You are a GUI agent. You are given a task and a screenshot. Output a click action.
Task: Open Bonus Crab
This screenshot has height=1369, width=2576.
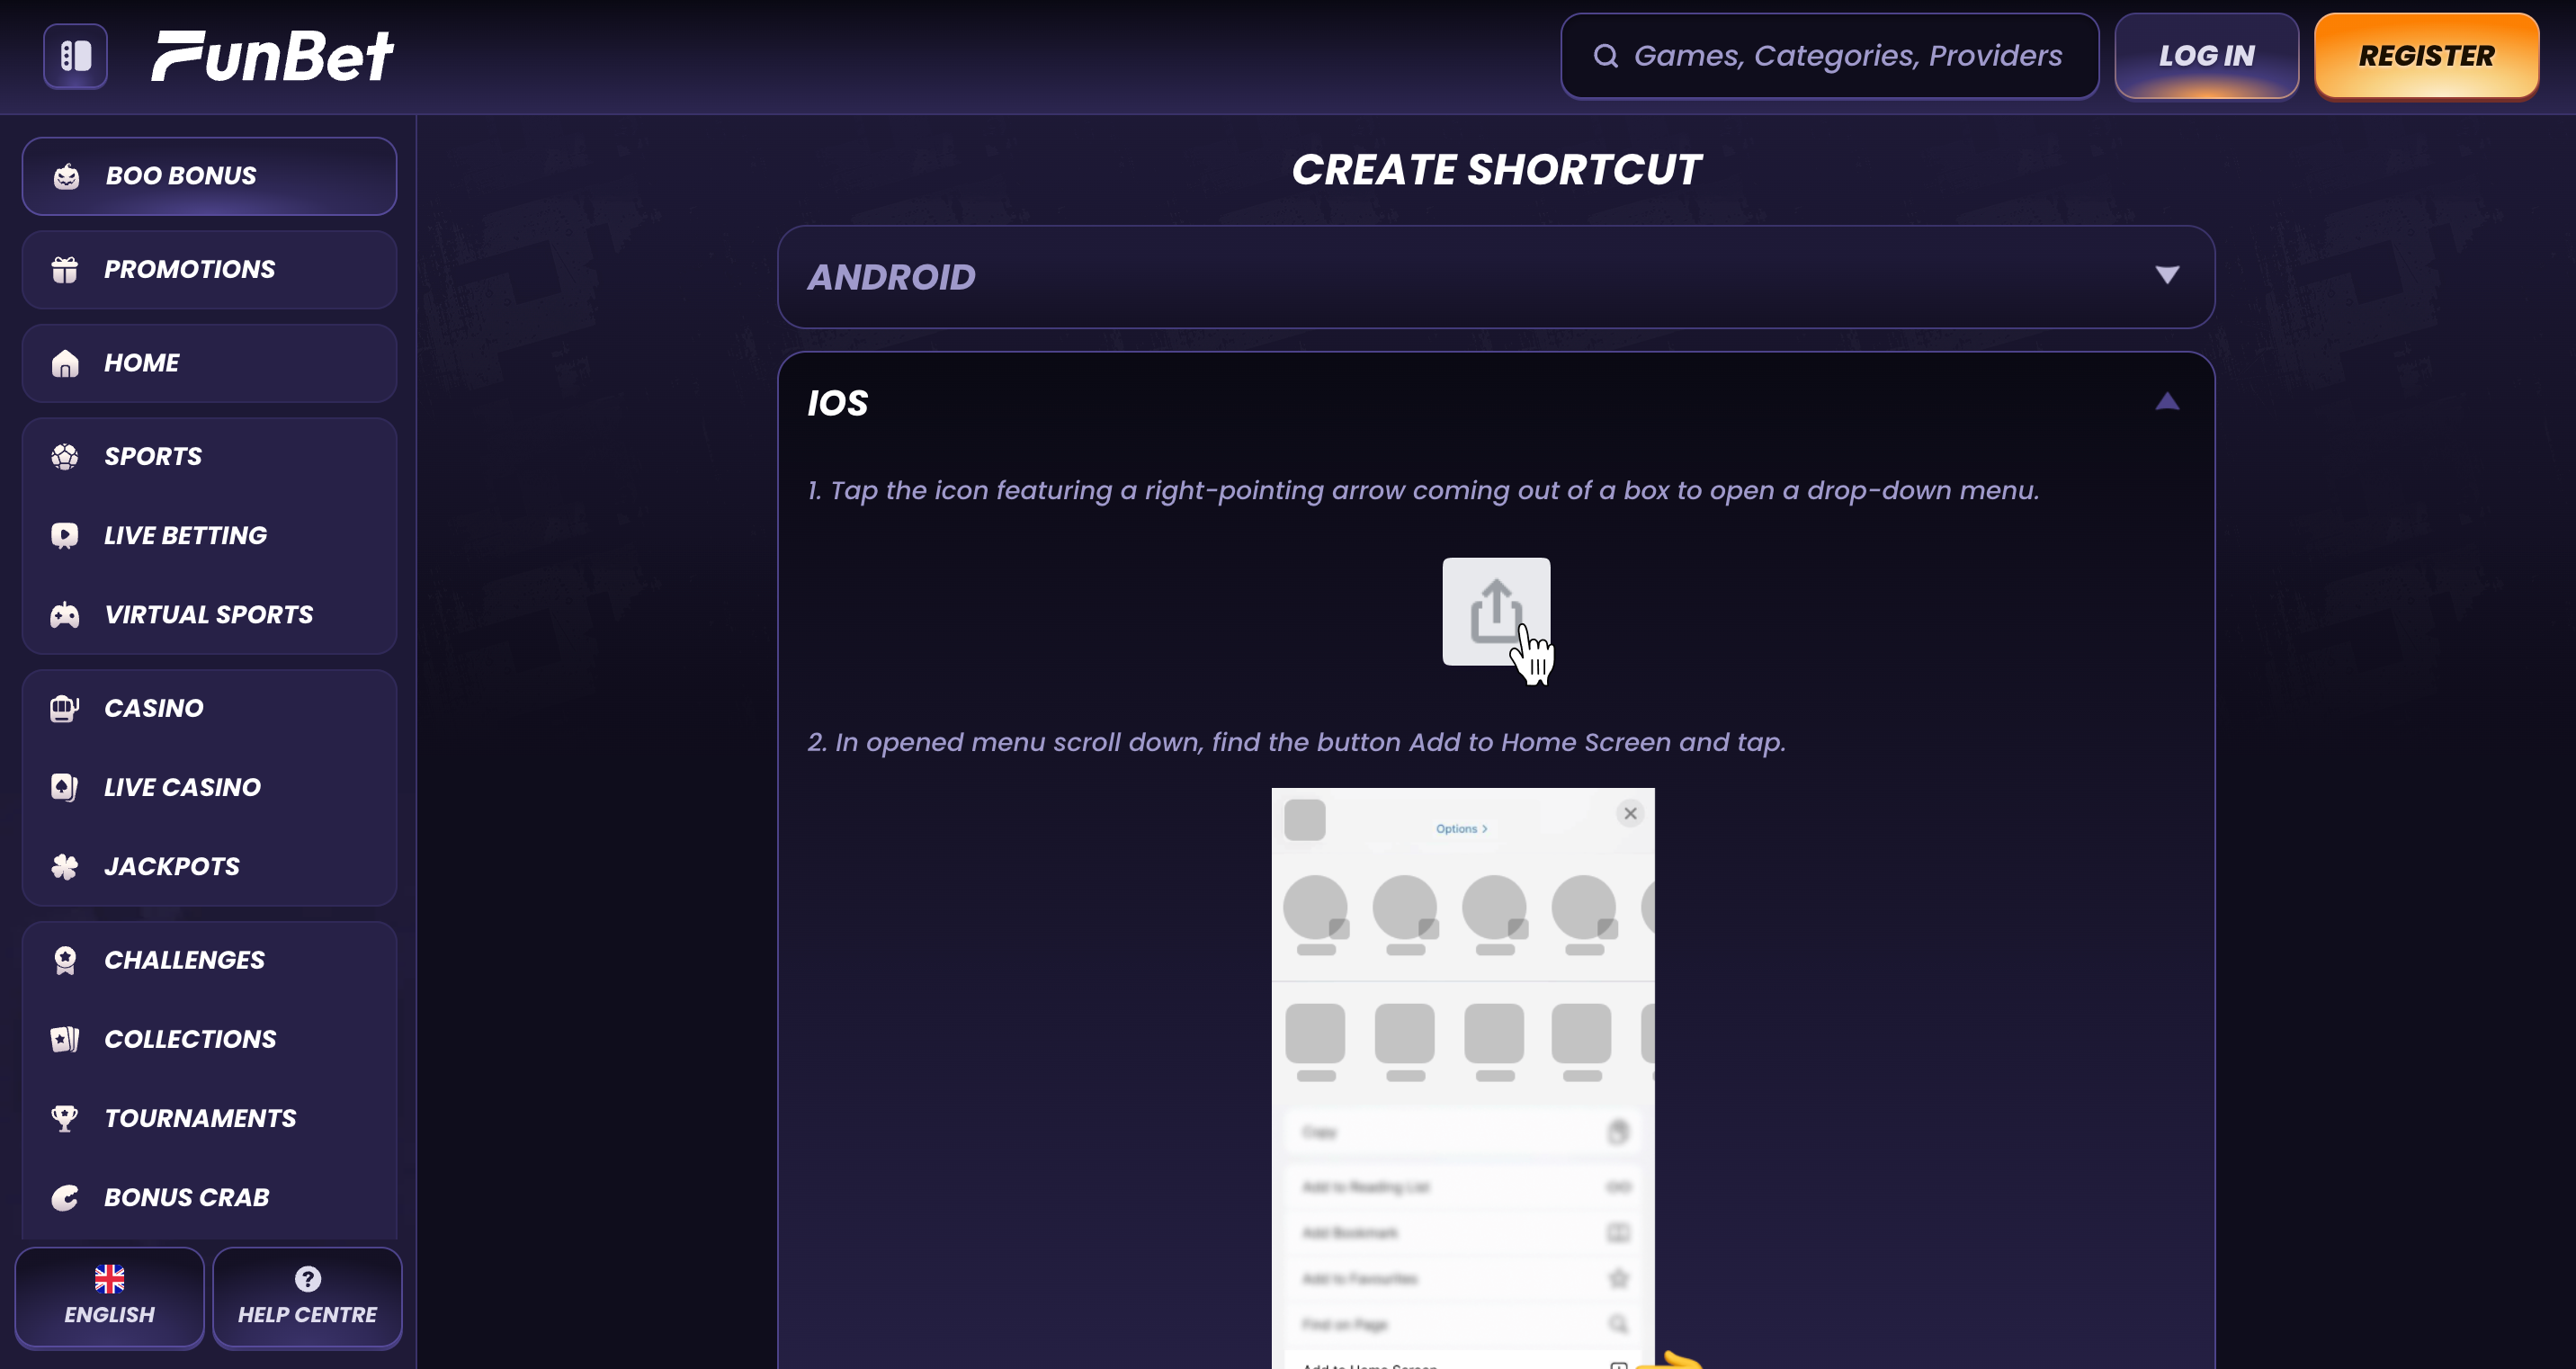[x=209, y=1197]
